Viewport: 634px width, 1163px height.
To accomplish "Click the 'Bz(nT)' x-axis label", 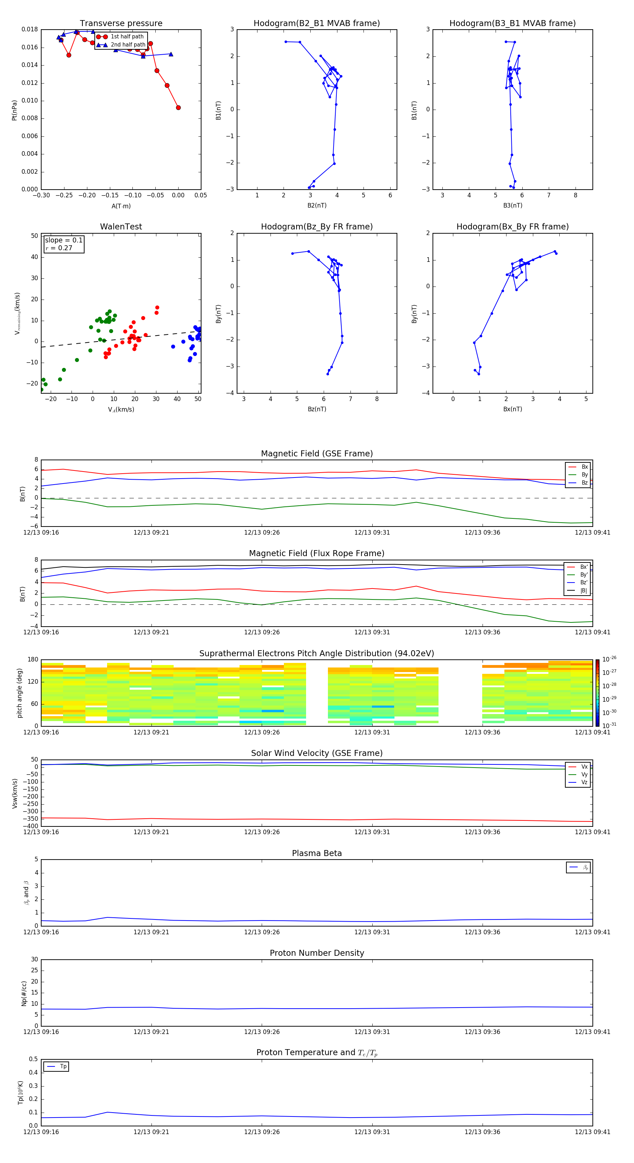I will click(x=317, y=409).
